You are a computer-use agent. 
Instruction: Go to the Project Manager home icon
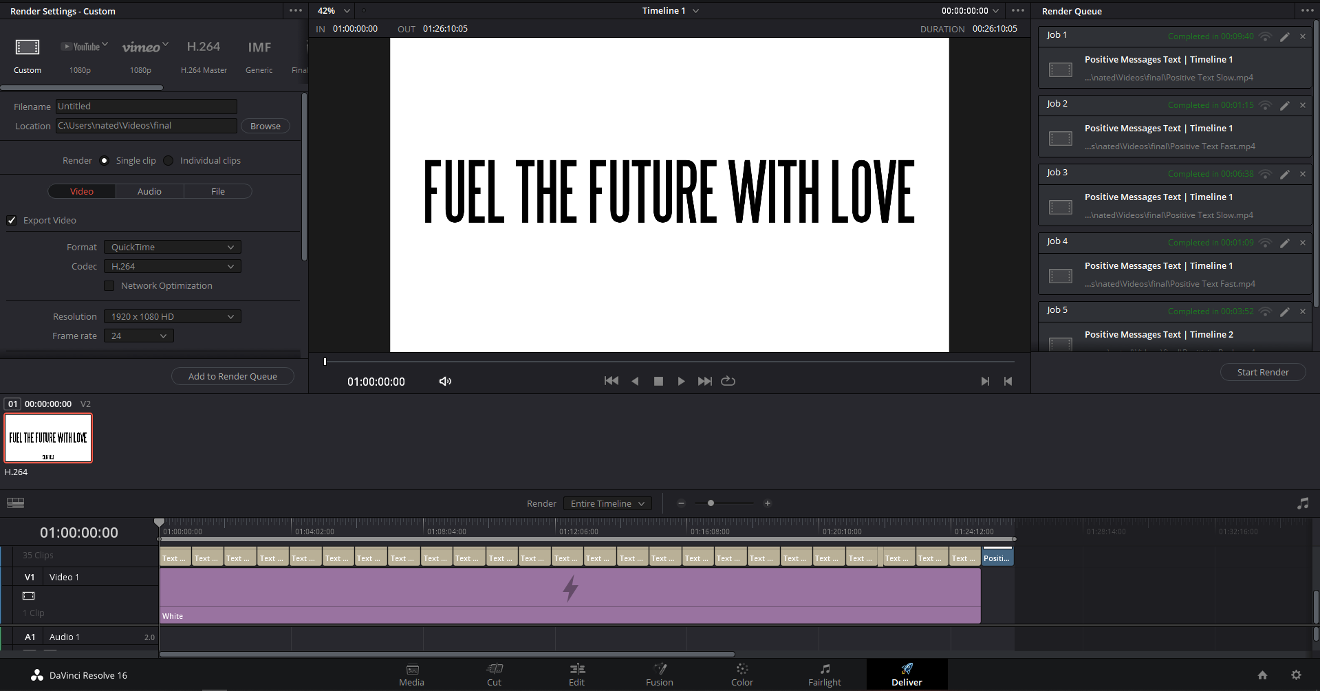(1262, 675)
